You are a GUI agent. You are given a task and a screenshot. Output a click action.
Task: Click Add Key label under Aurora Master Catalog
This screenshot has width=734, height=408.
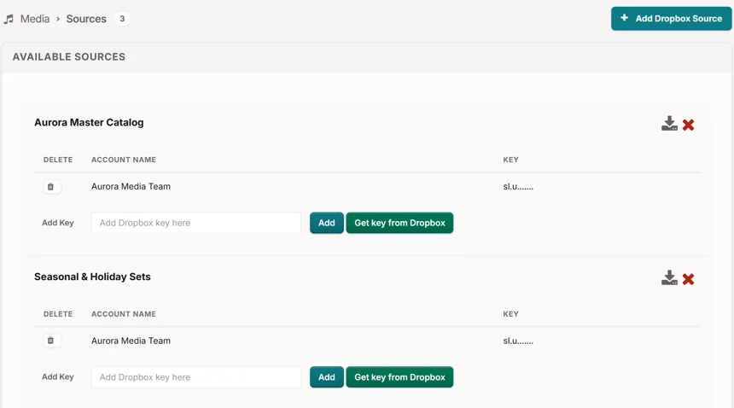pyautogui.click(x=58, y=223)
